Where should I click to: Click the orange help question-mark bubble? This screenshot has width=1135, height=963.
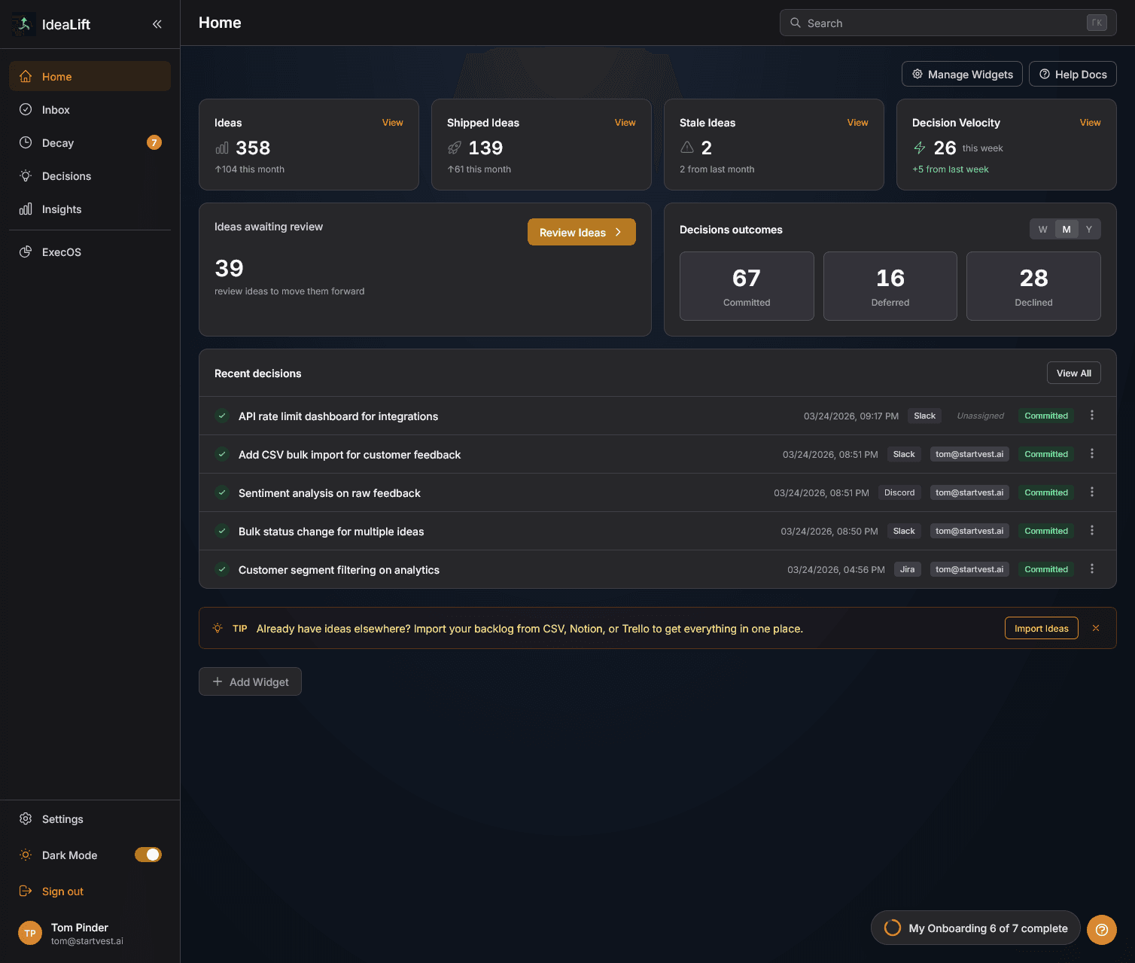(x=1102, y=929)
